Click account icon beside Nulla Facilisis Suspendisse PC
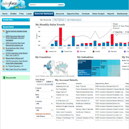The width and height of the screenshot is (129, 129). (4, 31)
